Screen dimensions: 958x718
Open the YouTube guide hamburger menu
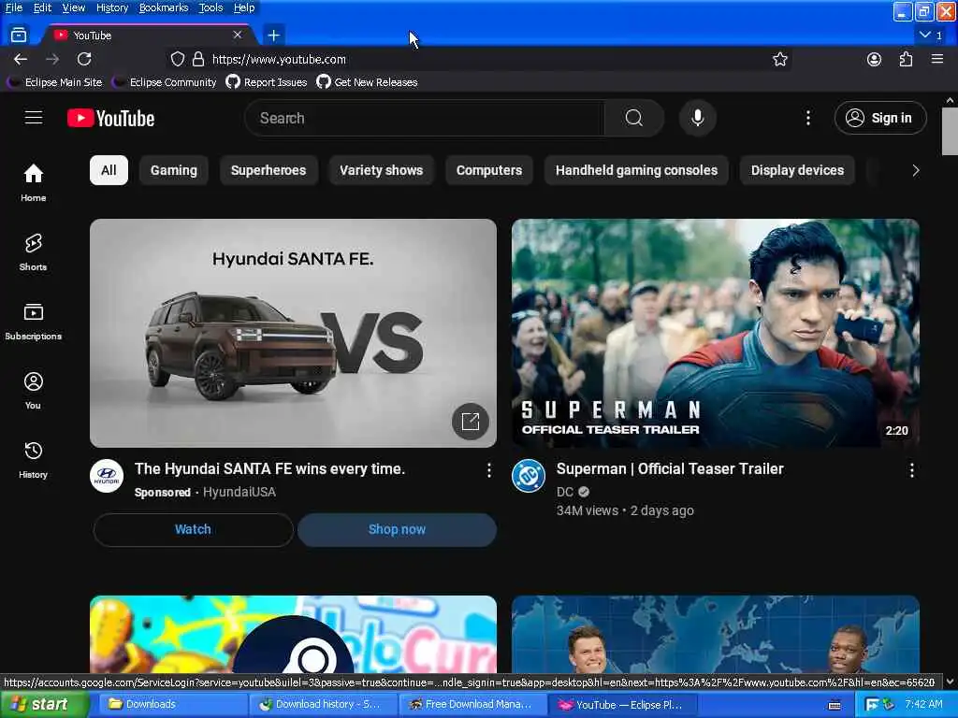tap(34, 118)
